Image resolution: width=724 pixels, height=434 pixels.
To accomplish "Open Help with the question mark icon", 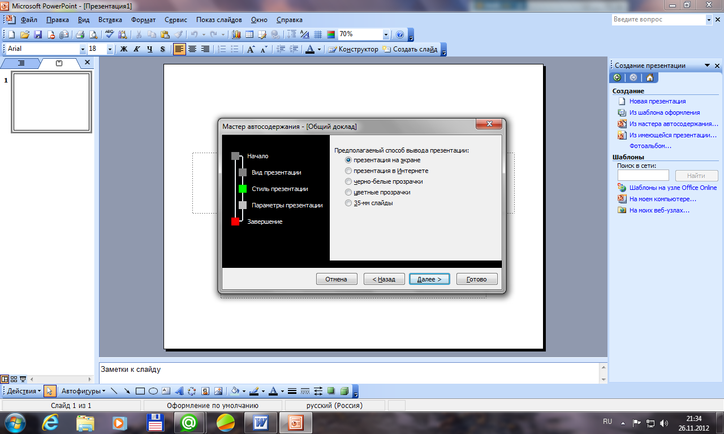I will pyautogui.click(x=400, y=34).
